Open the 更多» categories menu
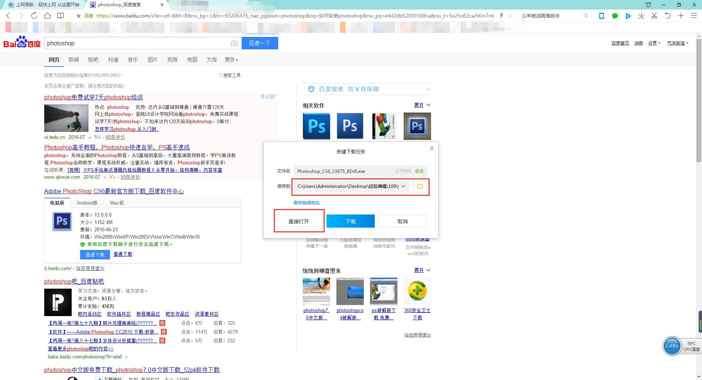 tap(231, 60)
